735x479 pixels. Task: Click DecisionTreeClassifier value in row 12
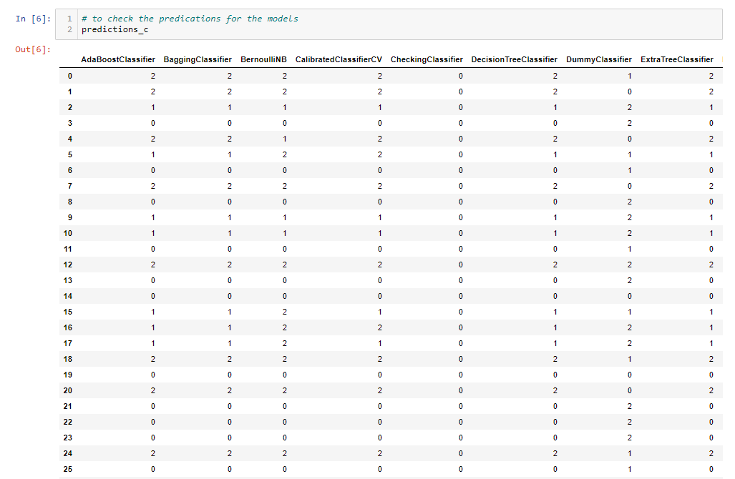pos(555,265)
